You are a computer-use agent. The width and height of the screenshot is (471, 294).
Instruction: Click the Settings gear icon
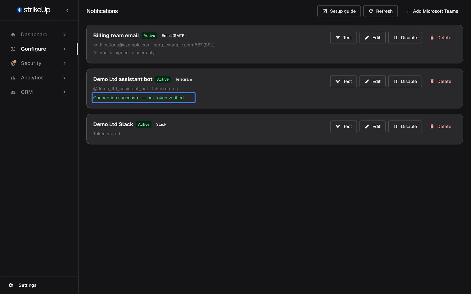(11, 285)
